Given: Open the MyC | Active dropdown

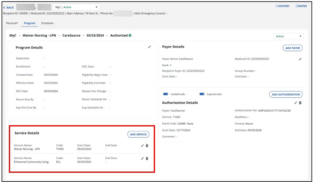Looking at the screenshot, I should (76, 7).
